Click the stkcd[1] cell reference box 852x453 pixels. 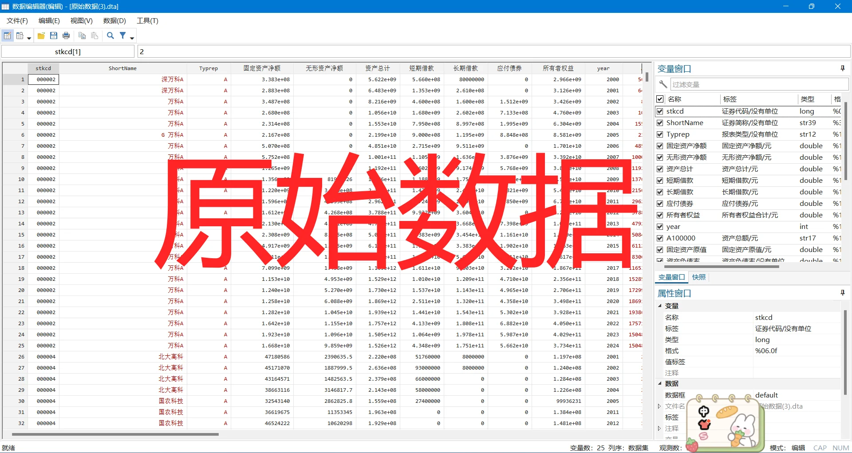pyautogui.click(x=68, y=51)
